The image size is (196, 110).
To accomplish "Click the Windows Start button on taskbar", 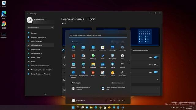I will click(x=73, y=108).
